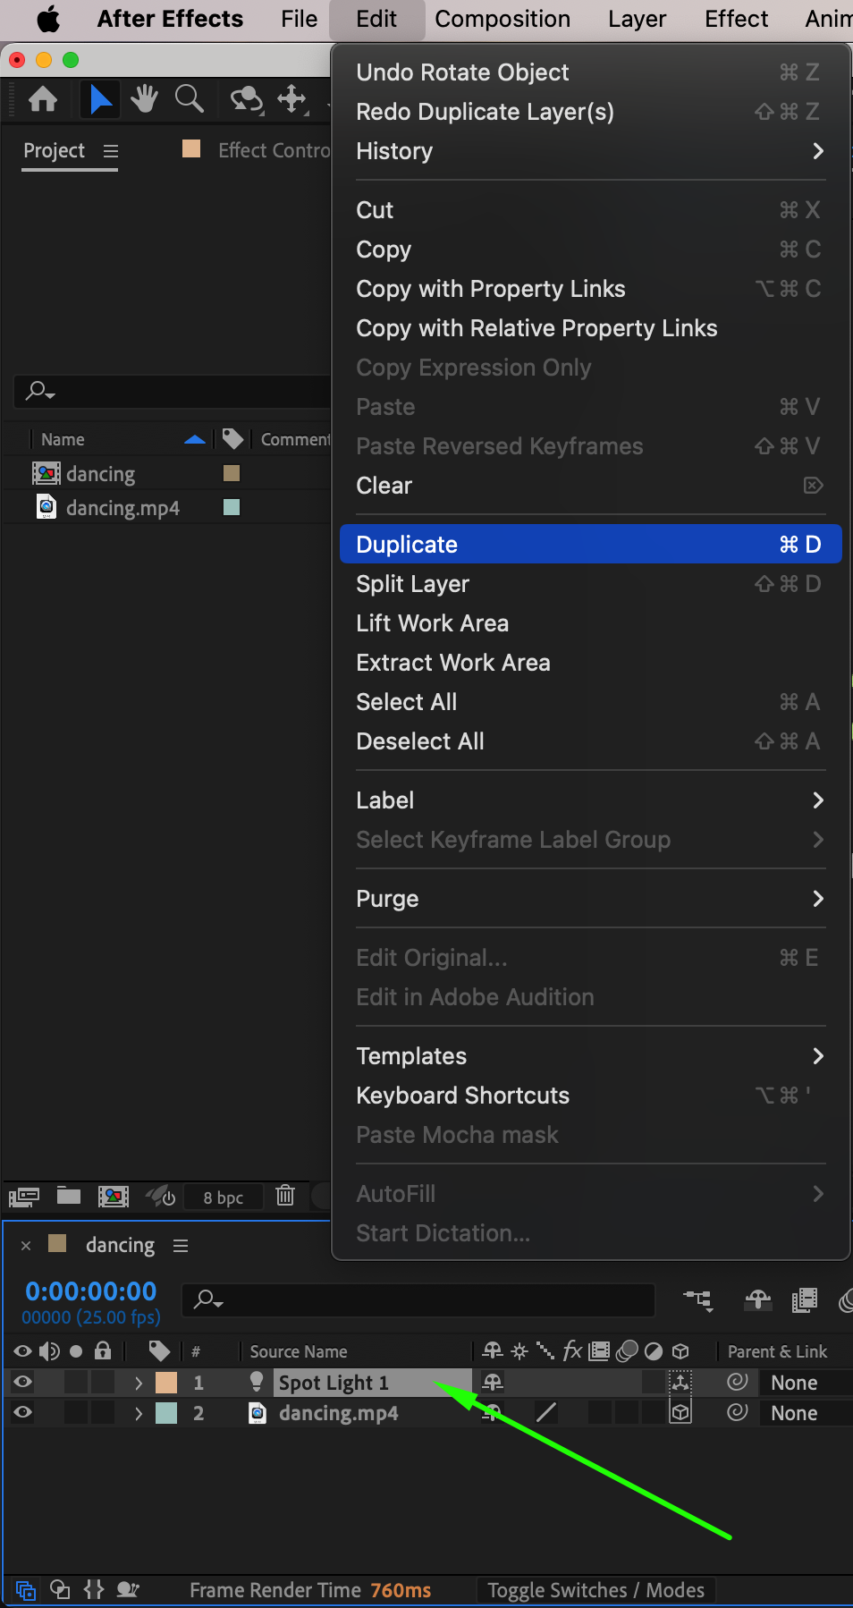
Task: Select the Zoom magnifier tool
Action: coord(189,98)
